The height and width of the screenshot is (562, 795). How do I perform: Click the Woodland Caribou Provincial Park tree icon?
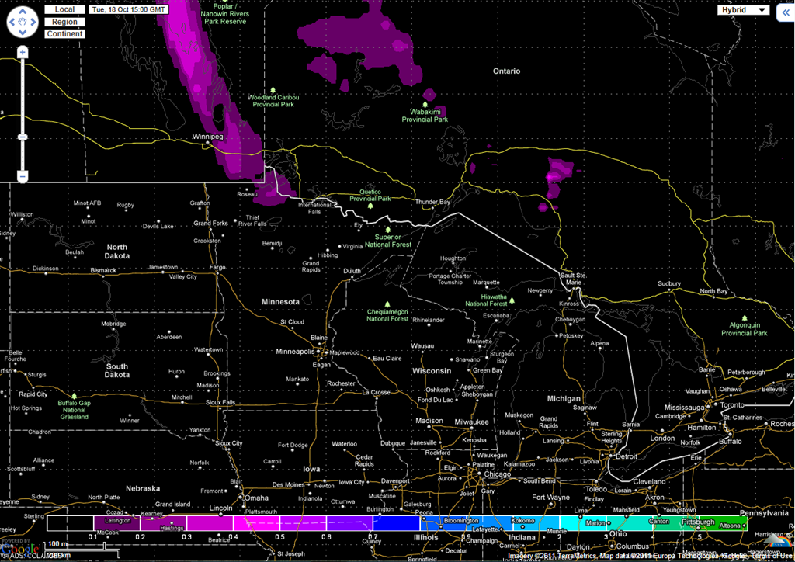273,90
